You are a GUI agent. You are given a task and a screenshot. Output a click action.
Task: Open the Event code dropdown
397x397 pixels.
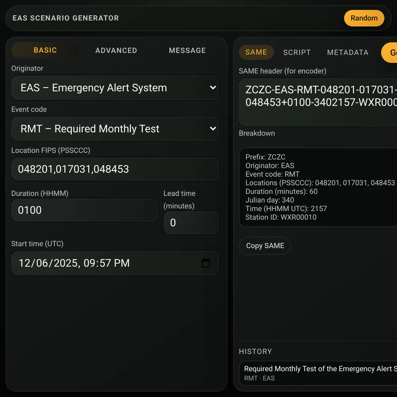115,129
